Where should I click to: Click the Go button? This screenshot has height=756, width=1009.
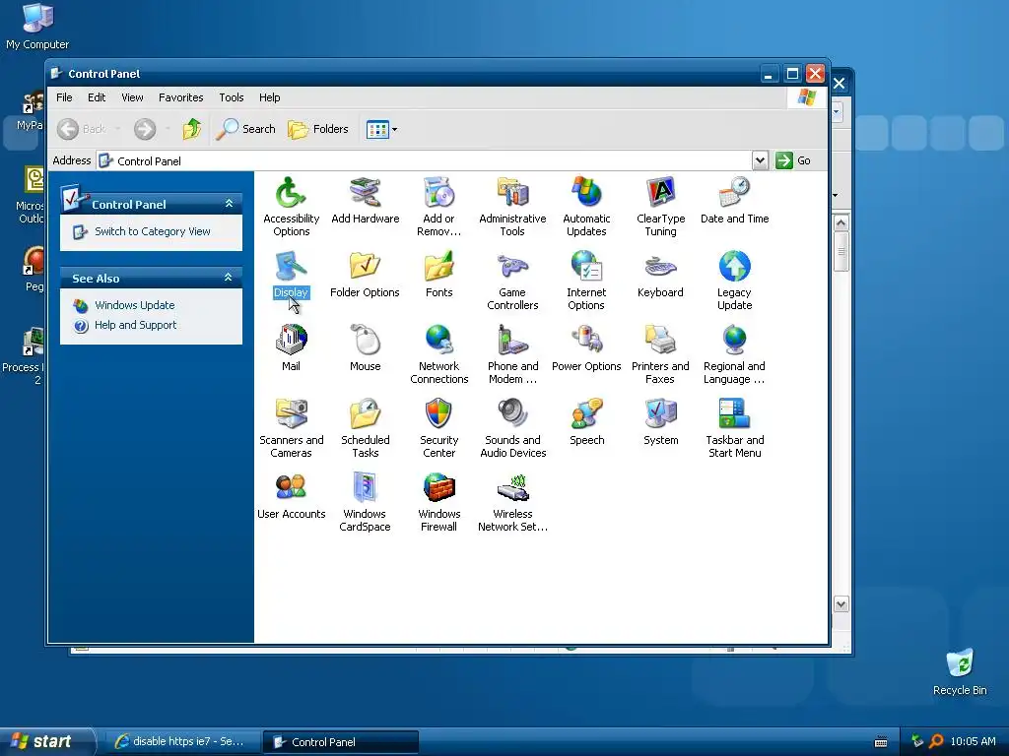click(793, 160)
